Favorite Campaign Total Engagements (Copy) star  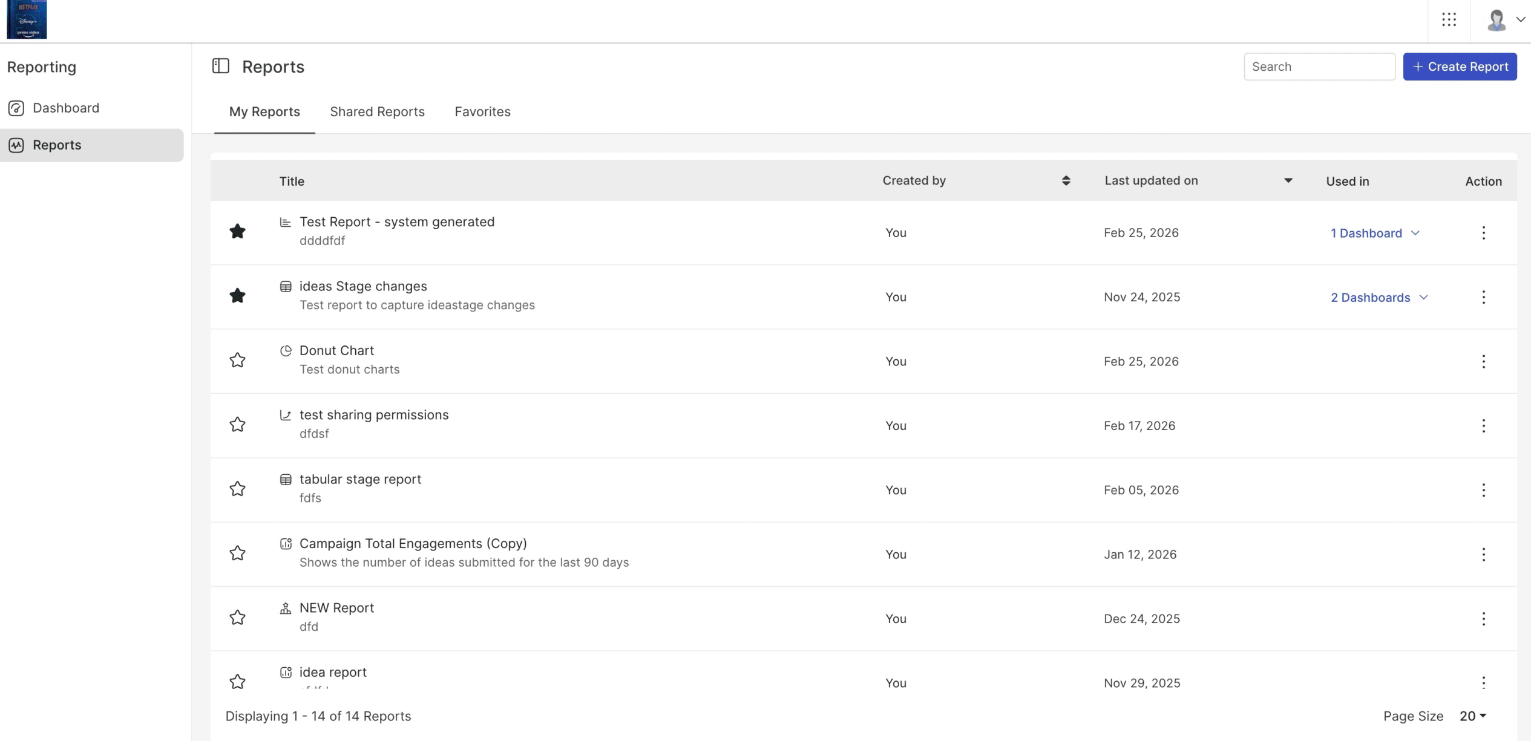click(x=237, y=553)
